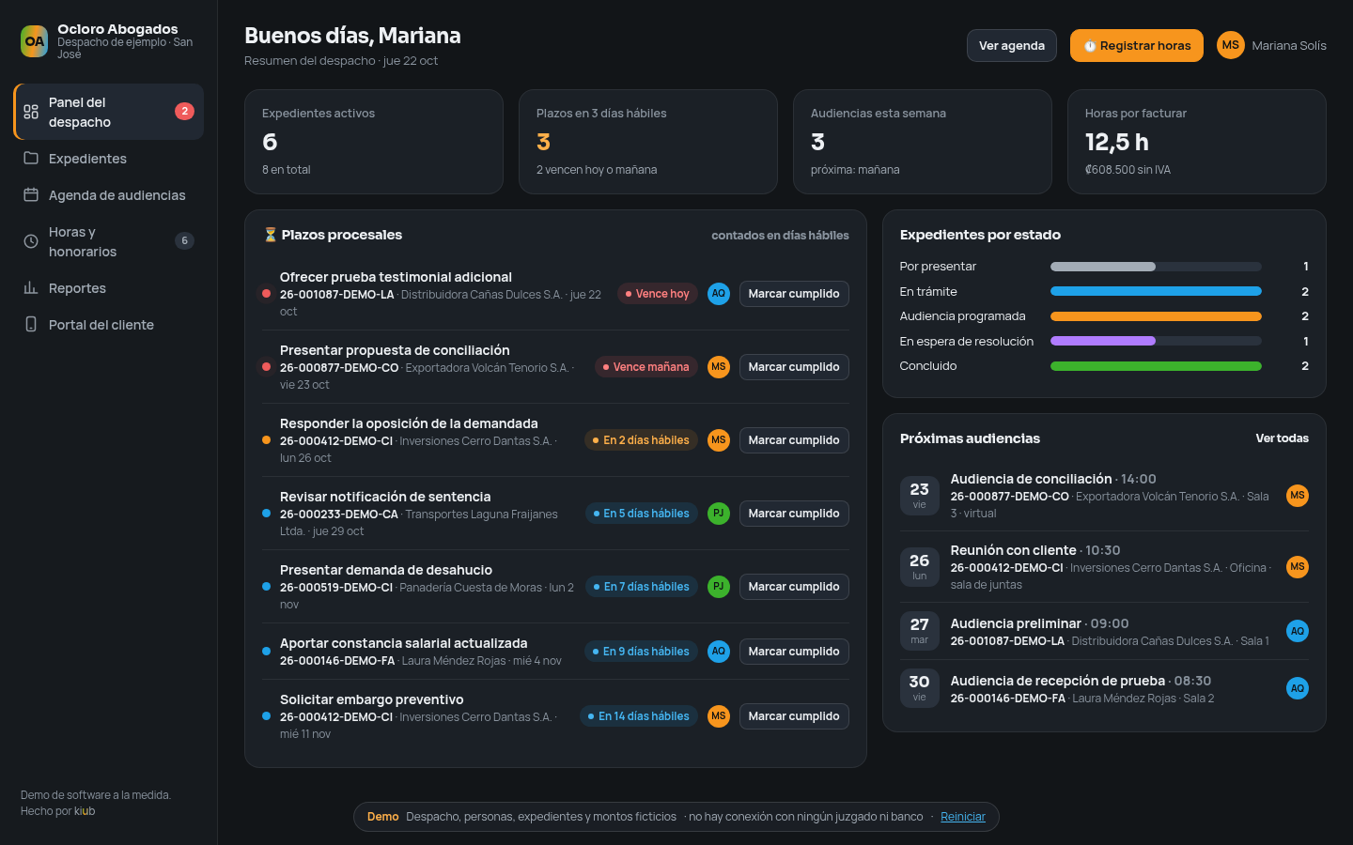Click AO avatar on Aportar constancia salarial row
The height and width of the screenshot is (845, 1353).
coord(719,652)
